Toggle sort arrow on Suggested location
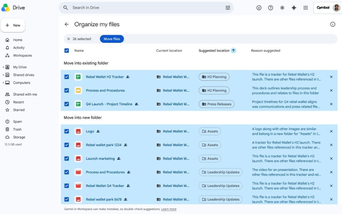Screen dimensions: 342x214 [233, 51]
